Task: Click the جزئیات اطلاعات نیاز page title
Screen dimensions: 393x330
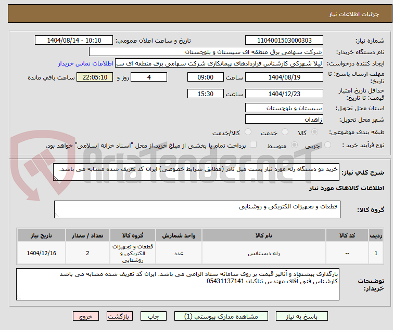Action: pyautogui.click(x=354, y=14)
